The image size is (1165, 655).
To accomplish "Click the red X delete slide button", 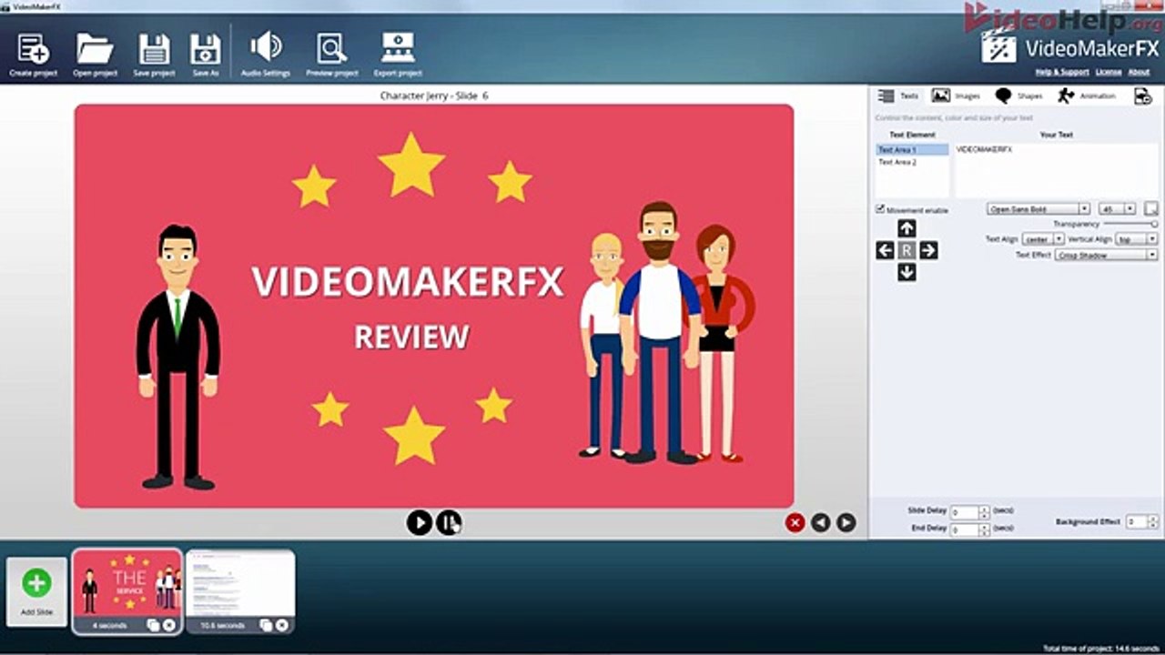I will tap(795, 522).
